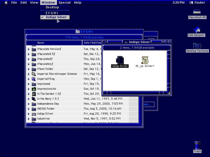The image size is (210, 157).
Task: Click the Industrial folder icon
Action: point(34,119)
